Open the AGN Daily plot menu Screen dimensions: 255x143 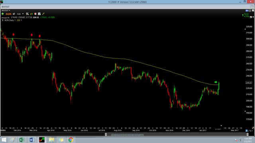point(9,20)
